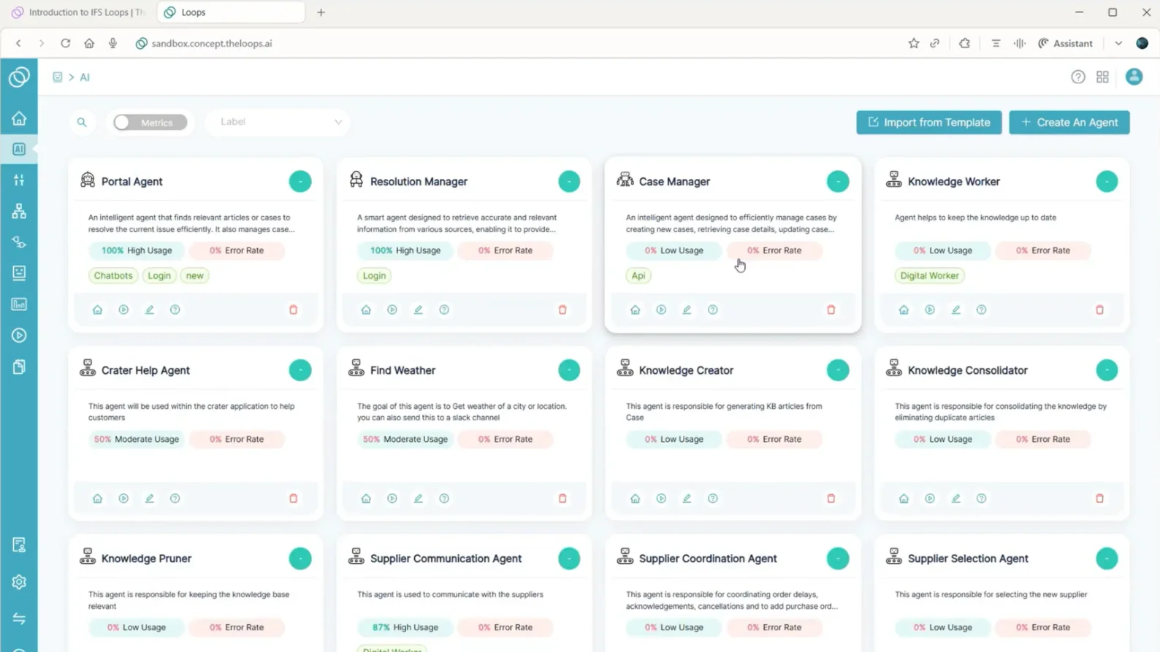
Task: Edit the Resolution Manager agent
Action: [418, 310]
